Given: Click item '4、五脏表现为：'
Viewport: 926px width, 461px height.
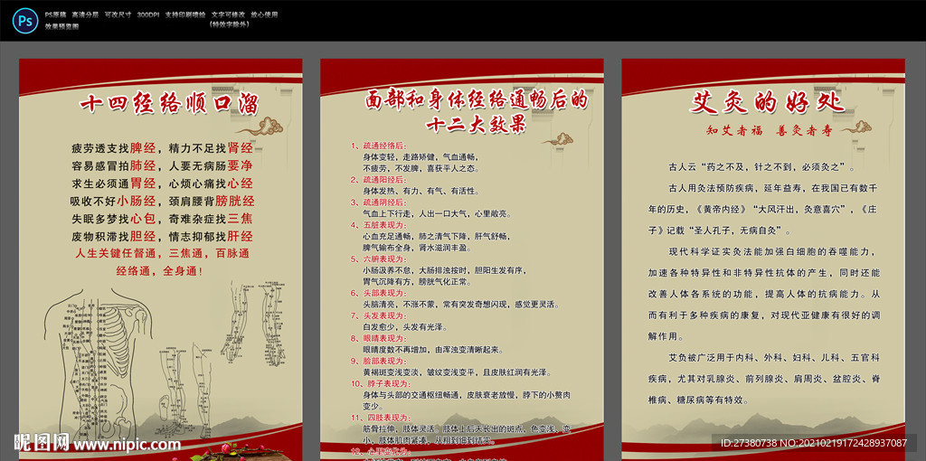Looking at the screenshot, I should click(379, 225).
